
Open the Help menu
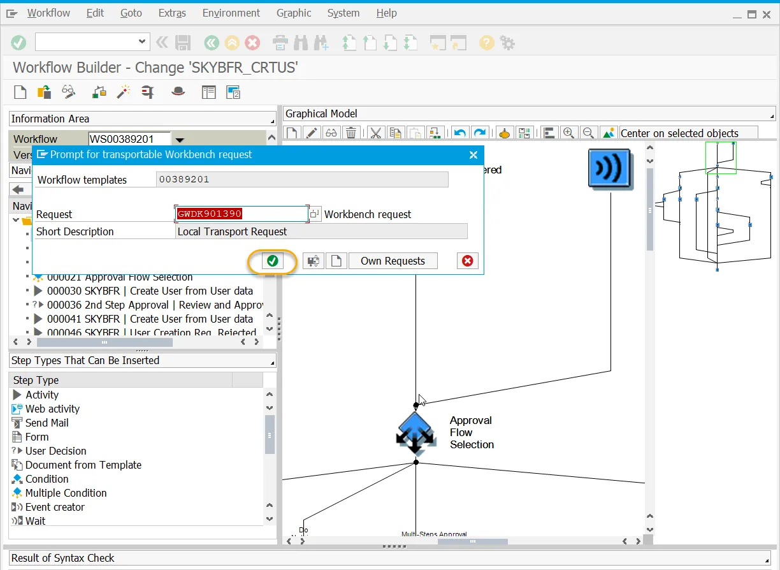[x=386, y=13]
